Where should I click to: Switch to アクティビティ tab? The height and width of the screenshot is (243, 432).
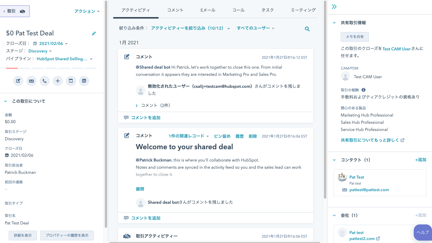(136, 10)
